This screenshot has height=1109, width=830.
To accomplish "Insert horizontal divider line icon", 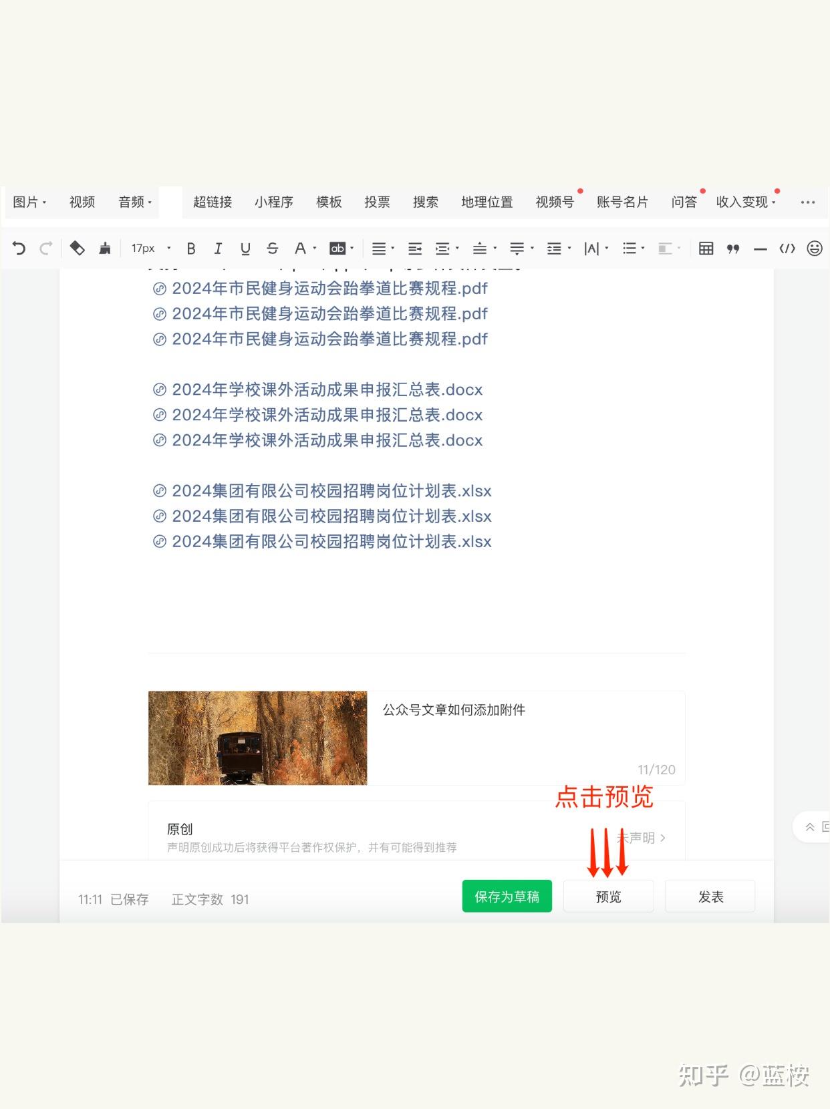I will pyautogui.click(x=760, y=249).
